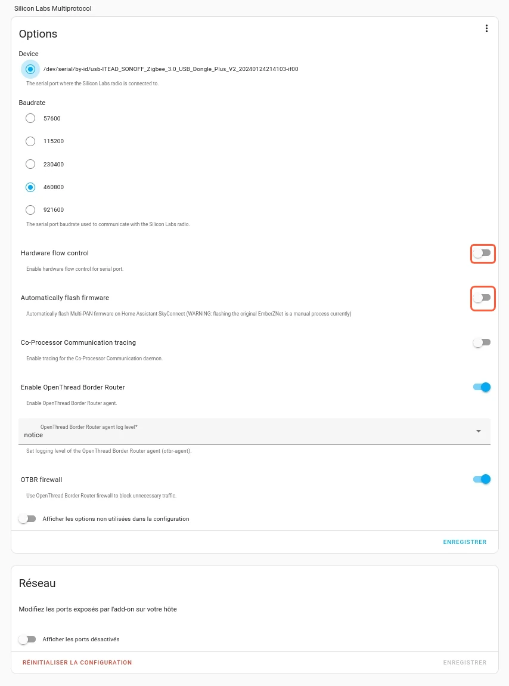Toggle Afficher les options non utilisées

[27, 519]
